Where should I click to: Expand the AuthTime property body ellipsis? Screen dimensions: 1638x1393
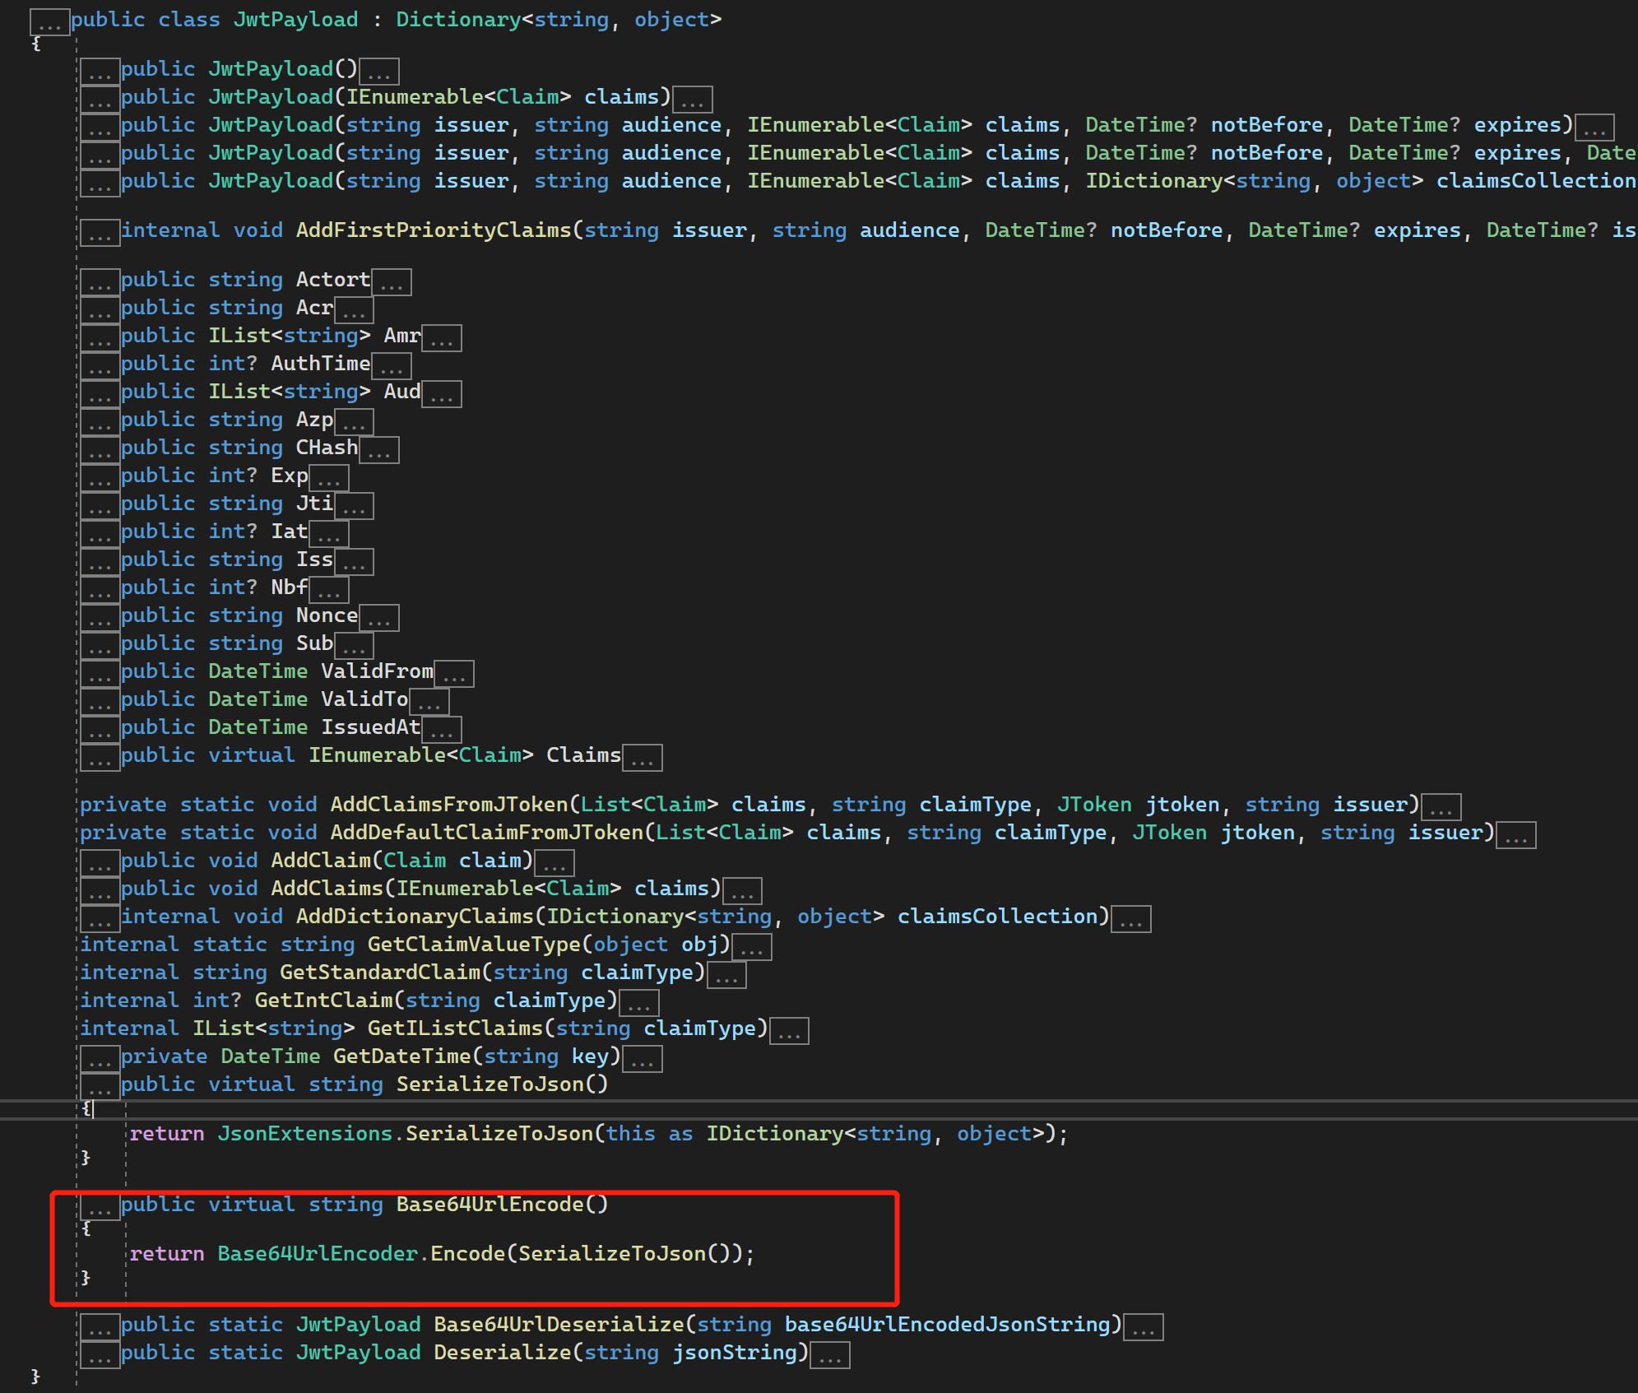[392, 366]
